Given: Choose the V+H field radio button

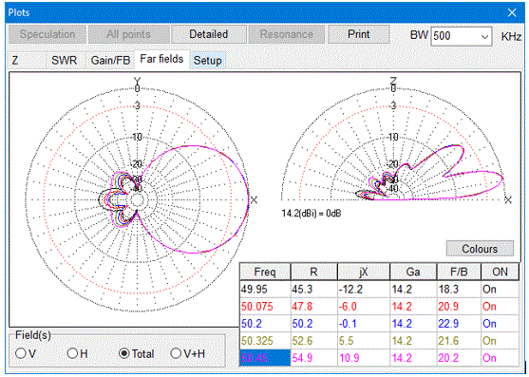Looking at the screenshot, I should 188,353.
